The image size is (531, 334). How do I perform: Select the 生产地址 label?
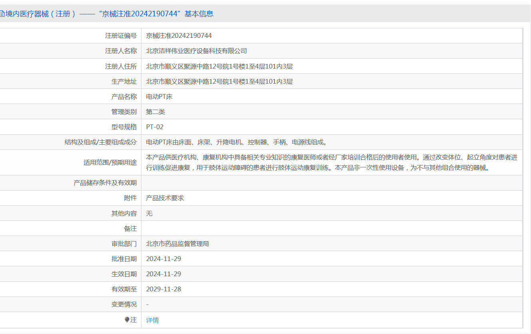(124, 81)
